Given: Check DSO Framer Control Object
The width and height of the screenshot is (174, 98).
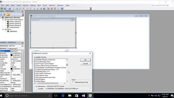Looking at the screenshot, I should [35, 64].
